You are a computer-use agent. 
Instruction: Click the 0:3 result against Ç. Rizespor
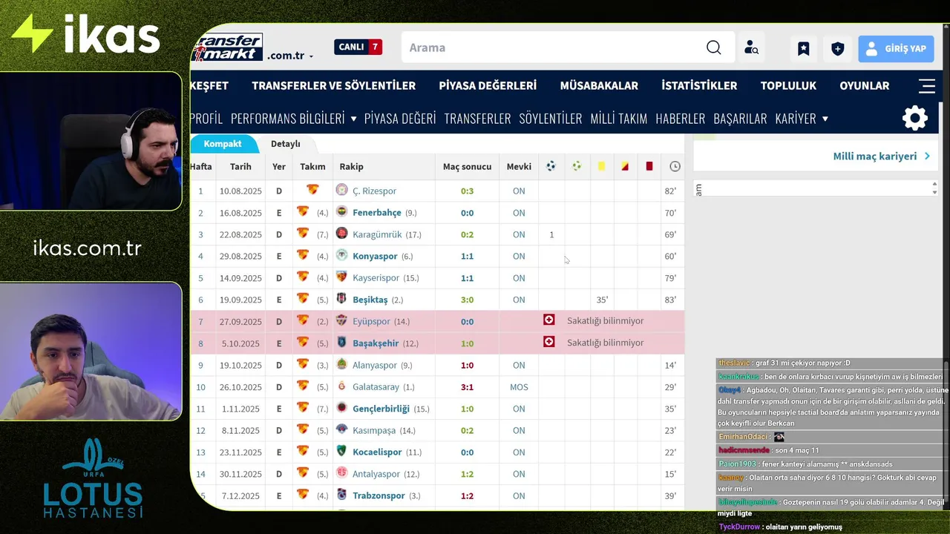467,191
